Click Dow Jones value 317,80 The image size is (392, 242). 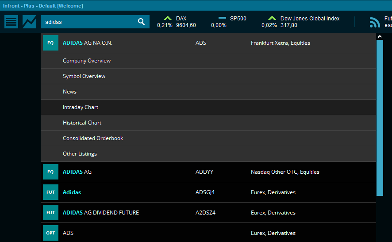point(289,25)
